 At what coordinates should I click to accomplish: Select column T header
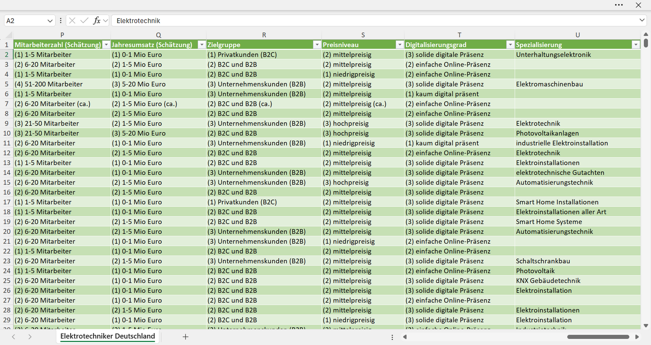(459, 35)
